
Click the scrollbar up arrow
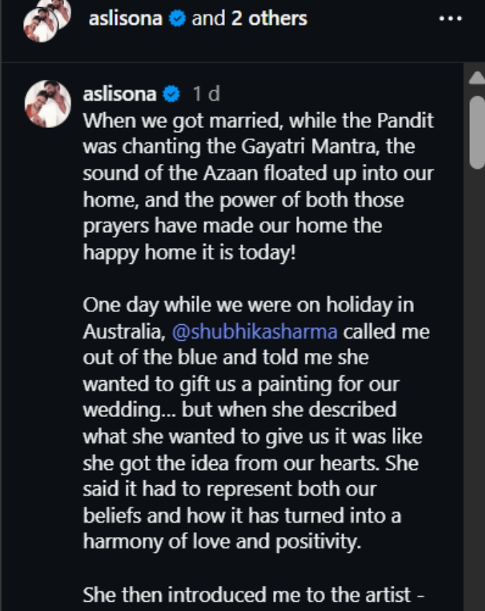(x=477, y=78)
